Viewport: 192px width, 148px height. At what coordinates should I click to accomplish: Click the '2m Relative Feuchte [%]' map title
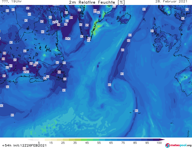97,2
